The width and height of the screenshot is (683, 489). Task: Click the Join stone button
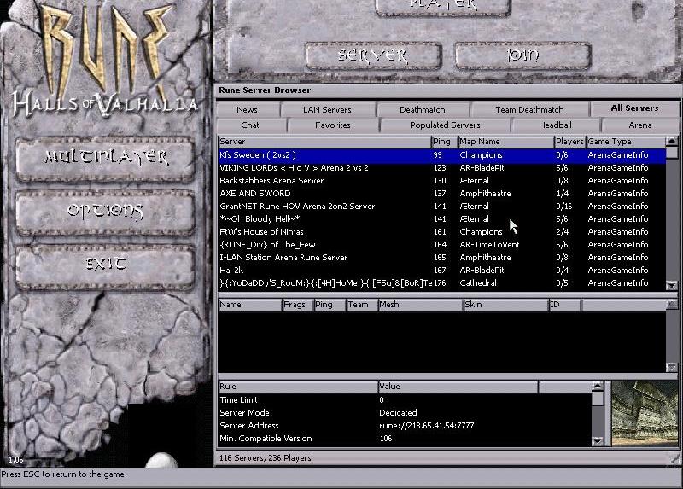[522, 55]
